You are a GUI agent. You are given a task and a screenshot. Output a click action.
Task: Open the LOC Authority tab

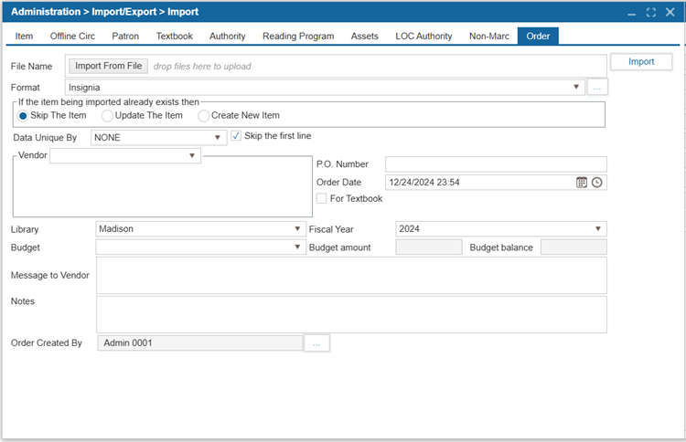pyautogui.click(x=423, y=37)
